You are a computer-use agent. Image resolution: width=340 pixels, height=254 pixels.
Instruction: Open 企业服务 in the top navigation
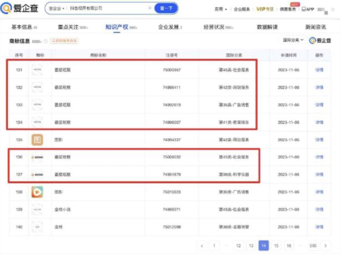[x=242, y=9]
